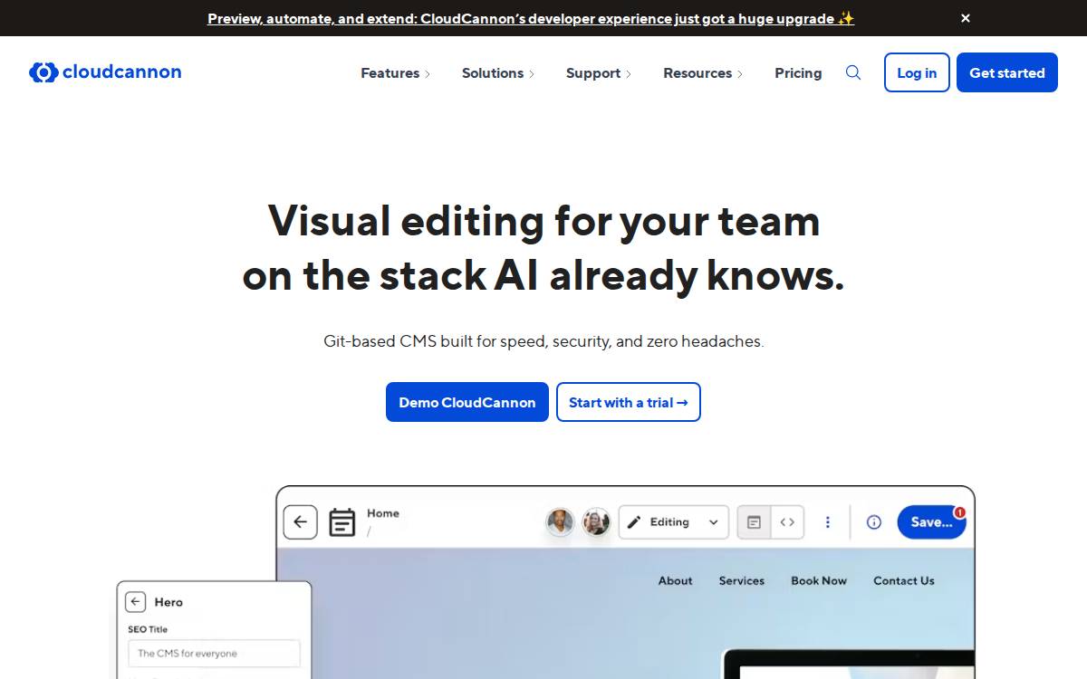Expand the Resources menu
1087x679 pixels.
point(703,73)
